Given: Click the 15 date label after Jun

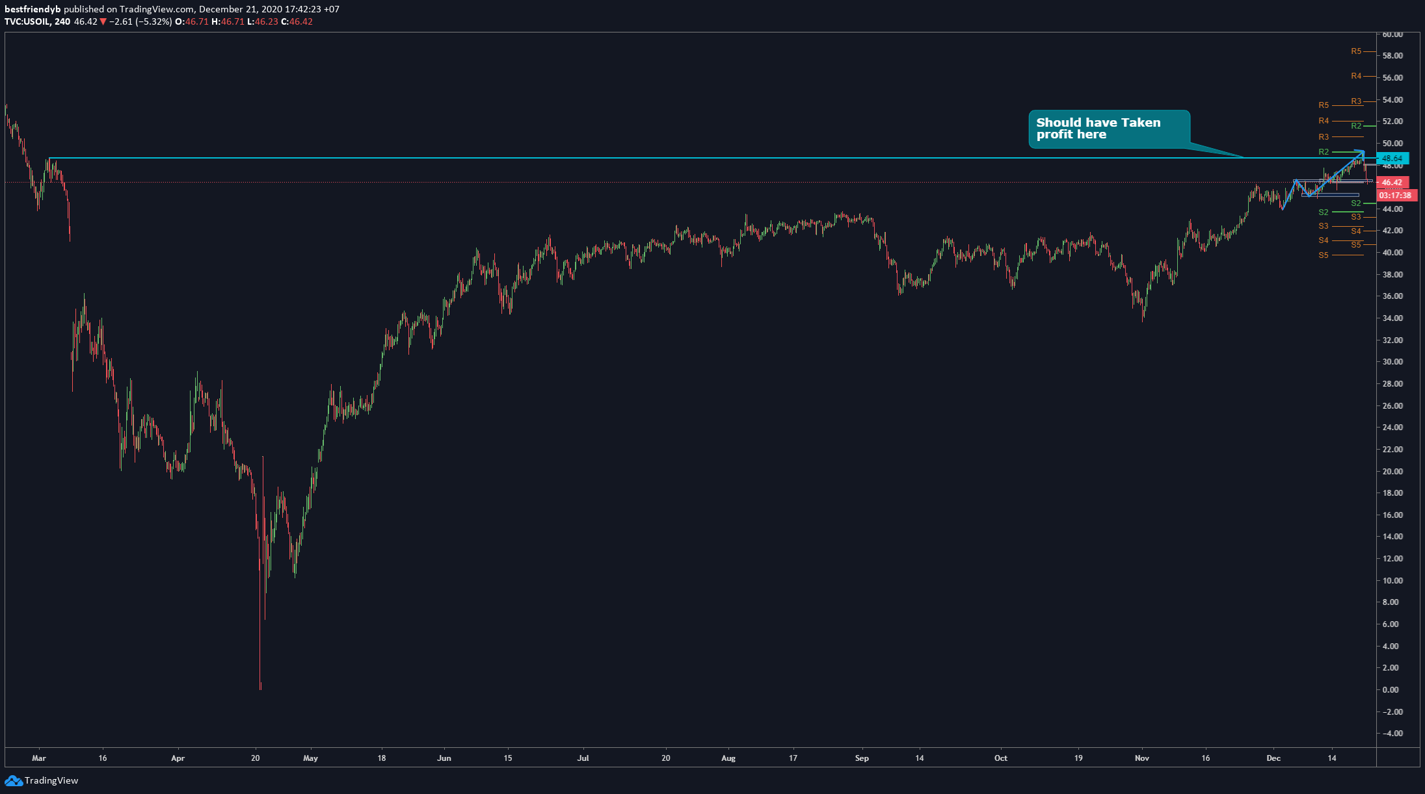Looking at the screenshot, I should [508, 758].
